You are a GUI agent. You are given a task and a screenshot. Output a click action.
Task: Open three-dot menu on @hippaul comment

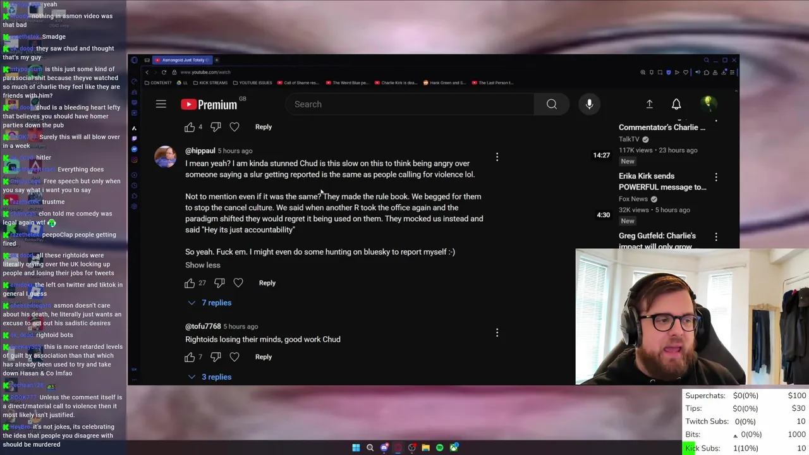click(497, 157)
